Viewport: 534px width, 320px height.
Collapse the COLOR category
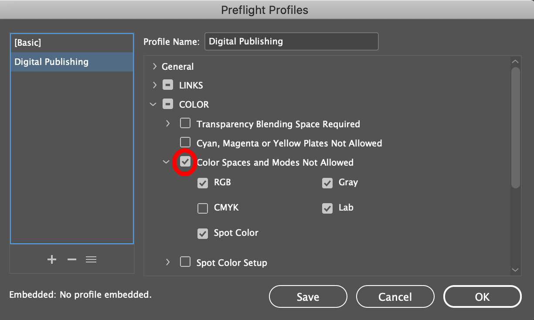(153, 105)
